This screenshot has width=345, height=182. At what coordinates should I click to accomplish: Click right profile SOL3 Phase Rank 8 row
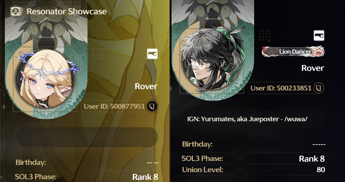[253, 159]
